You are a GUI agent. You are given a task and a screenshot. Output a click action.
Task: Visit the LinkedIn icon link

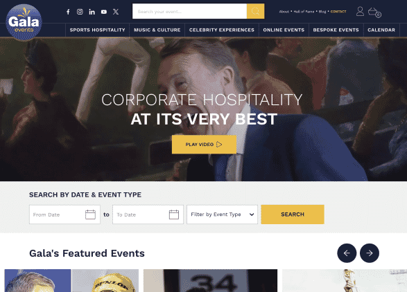(92, 12)
